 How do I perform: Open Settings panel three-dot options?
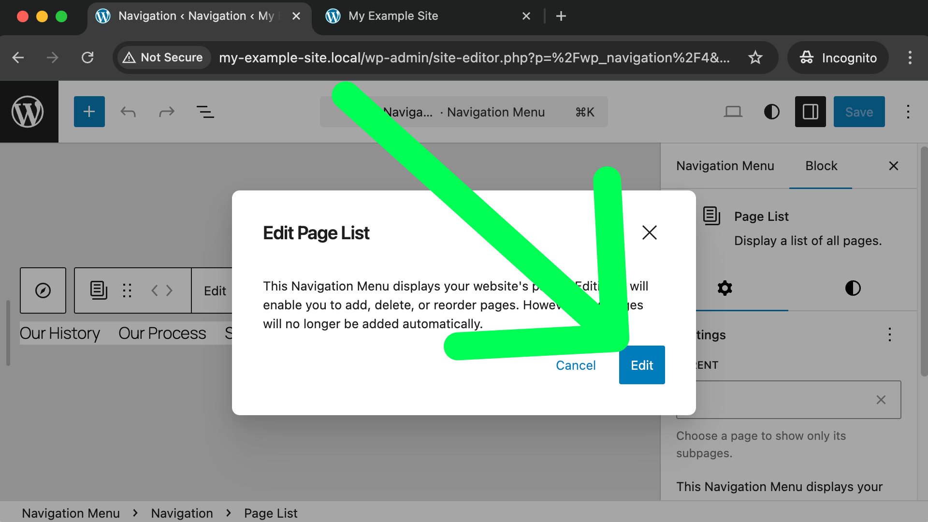click(x=889, y=334)
